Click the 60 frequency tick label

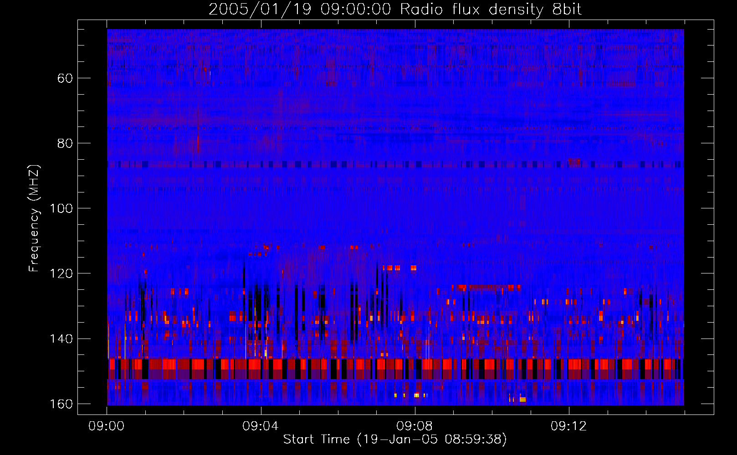65,78
